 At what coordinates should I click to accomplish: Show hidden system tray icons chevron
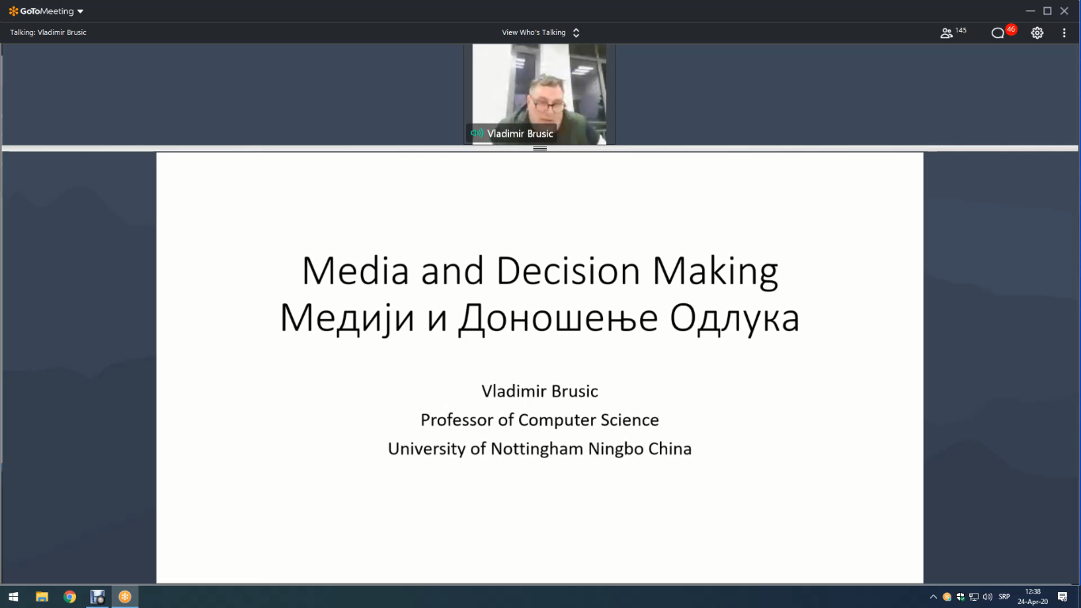[933, 597]
